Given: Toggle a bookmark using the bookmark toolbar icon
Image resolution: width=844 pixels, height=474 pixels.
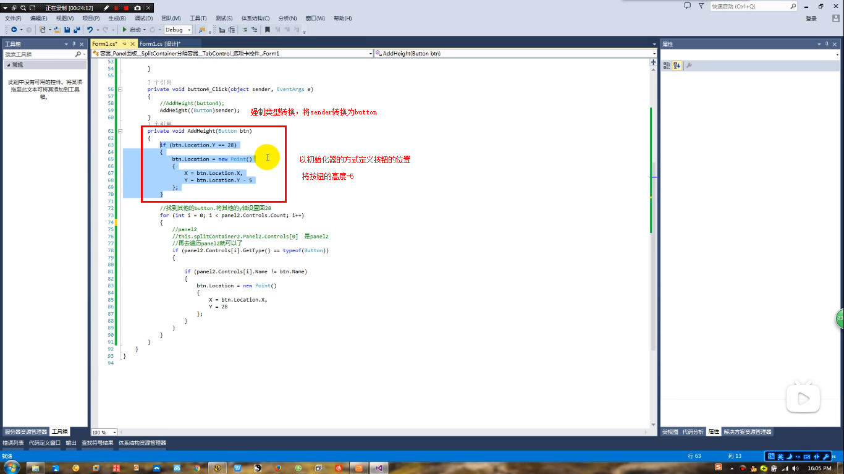Looking at the screenshot, I should tap(268, 30).
